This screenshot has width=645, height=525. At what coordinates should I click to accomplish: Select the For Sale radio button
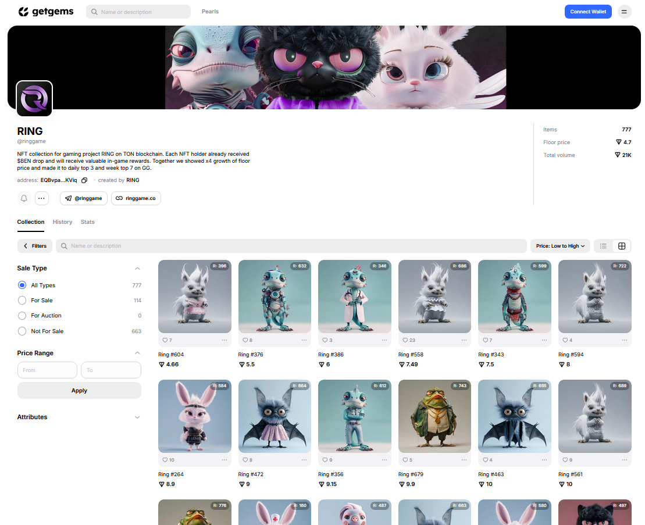click(22, 300)
